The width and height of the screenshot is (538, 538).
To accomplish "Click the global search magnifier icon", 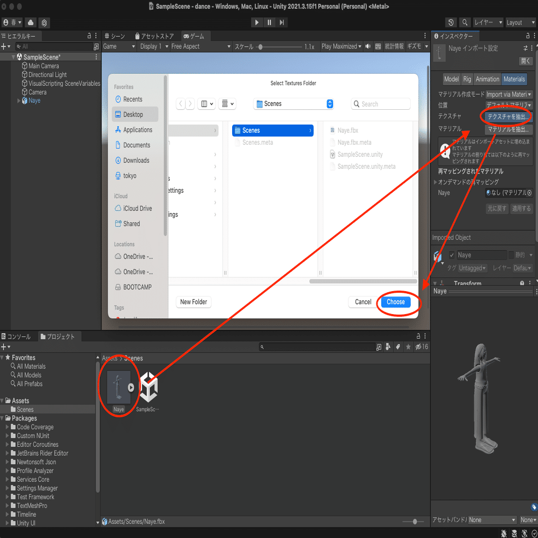I will 465,22.
